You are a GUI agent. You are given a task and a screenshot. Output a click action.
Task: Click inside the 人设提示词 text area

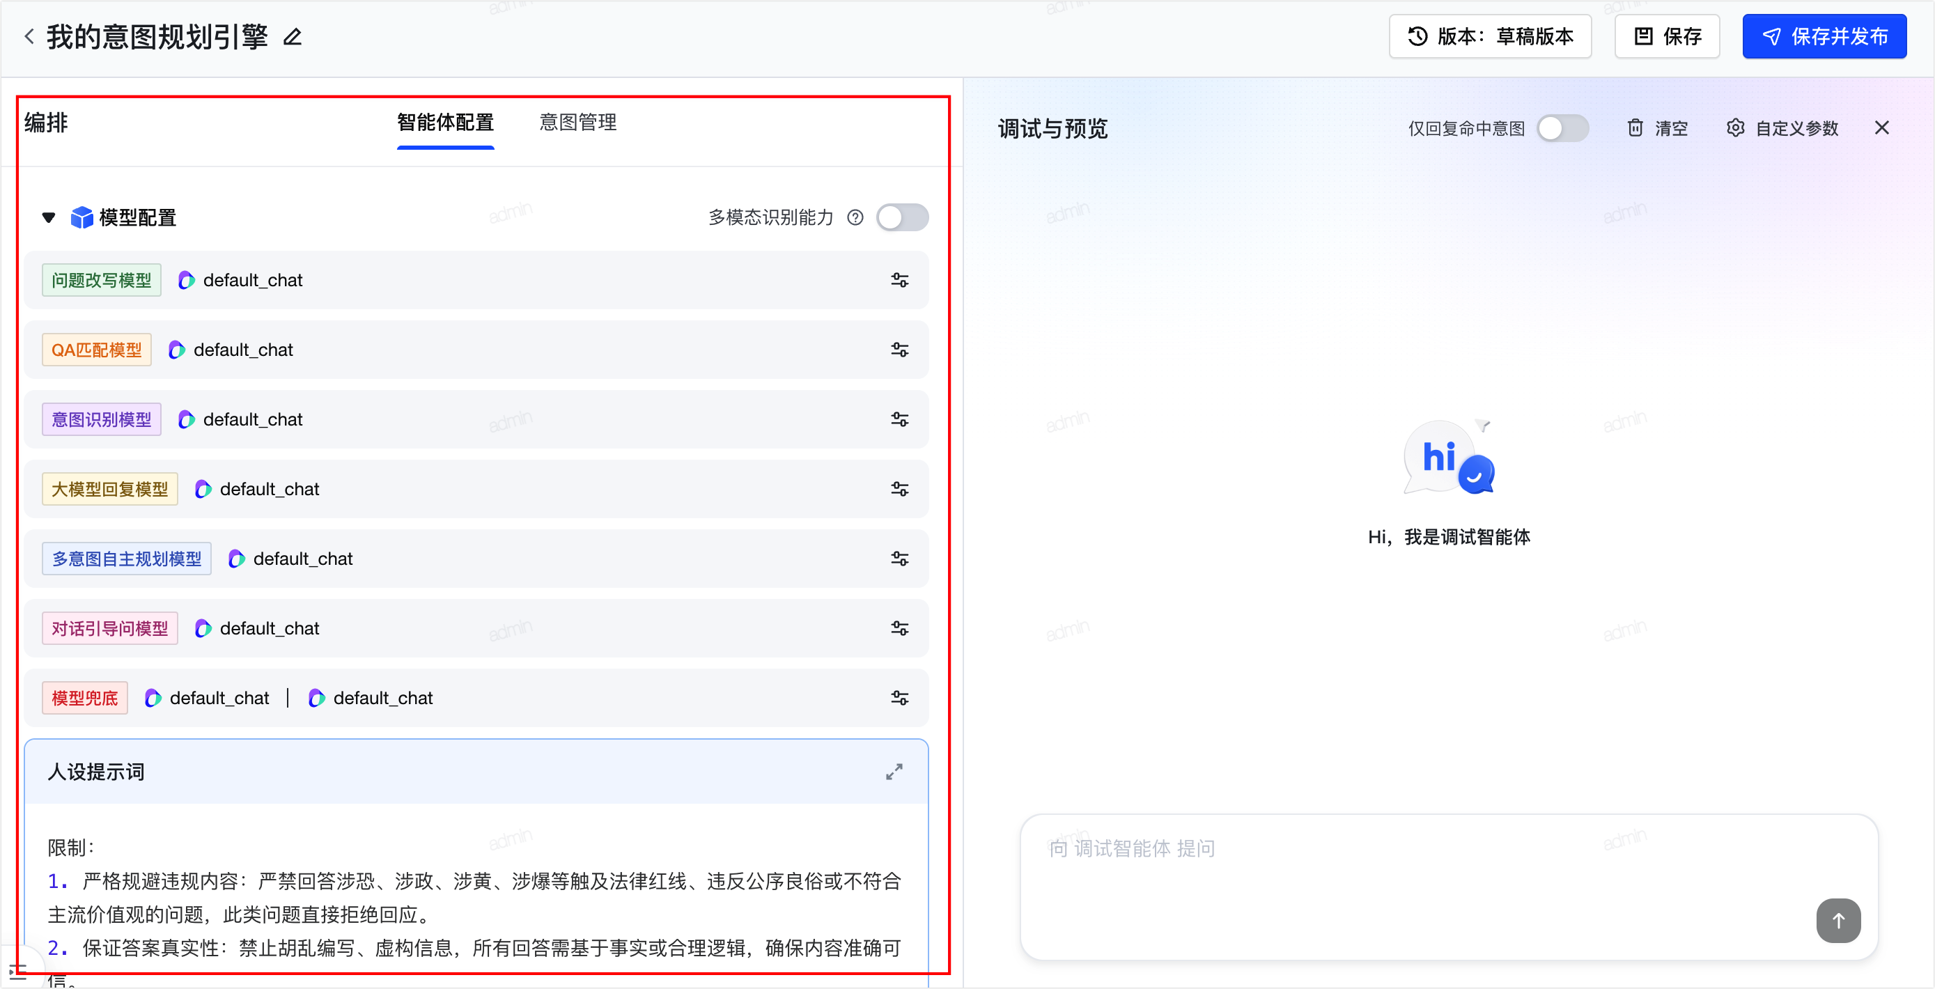pos(476,897)
